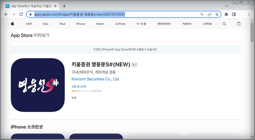Click the 무료 price label

point(74,98)
